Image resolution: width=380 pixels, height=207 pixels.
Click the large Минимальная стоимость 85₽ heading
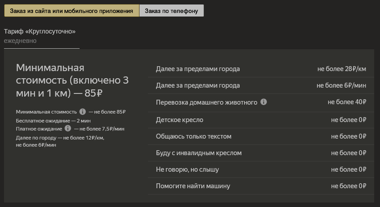tap(72, 80)
